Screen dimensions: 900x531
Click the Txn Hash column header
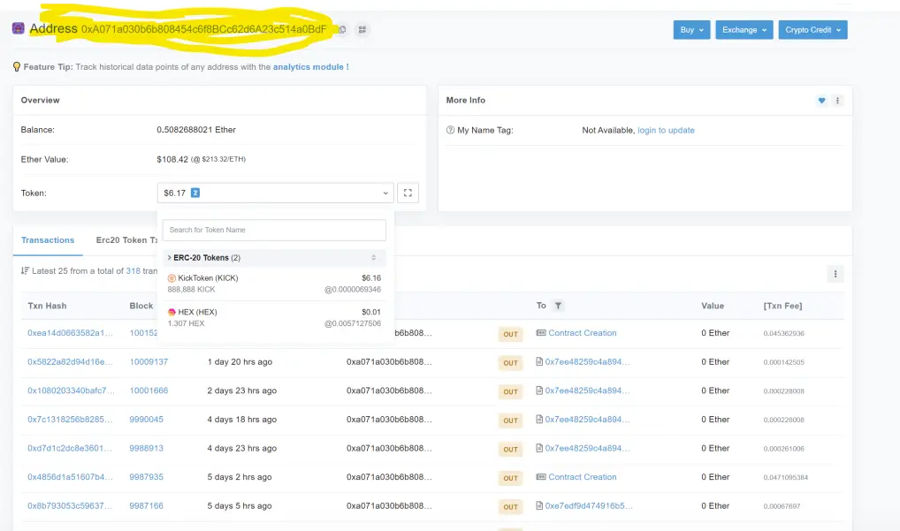point(47,306)
